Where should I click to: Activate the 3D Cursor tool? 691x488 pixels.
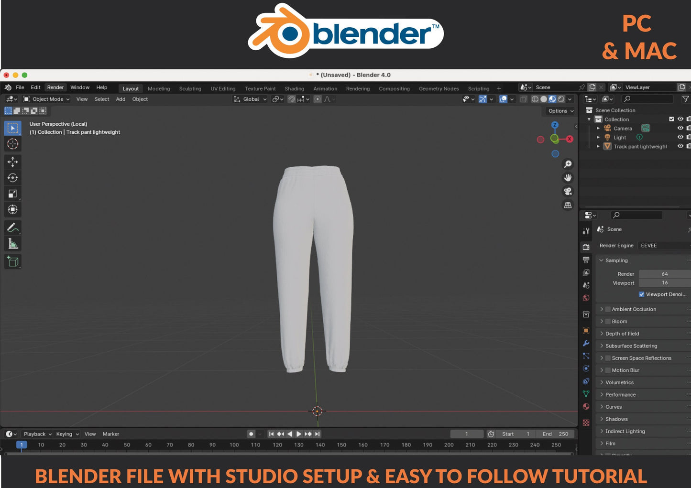pos(13,144)
